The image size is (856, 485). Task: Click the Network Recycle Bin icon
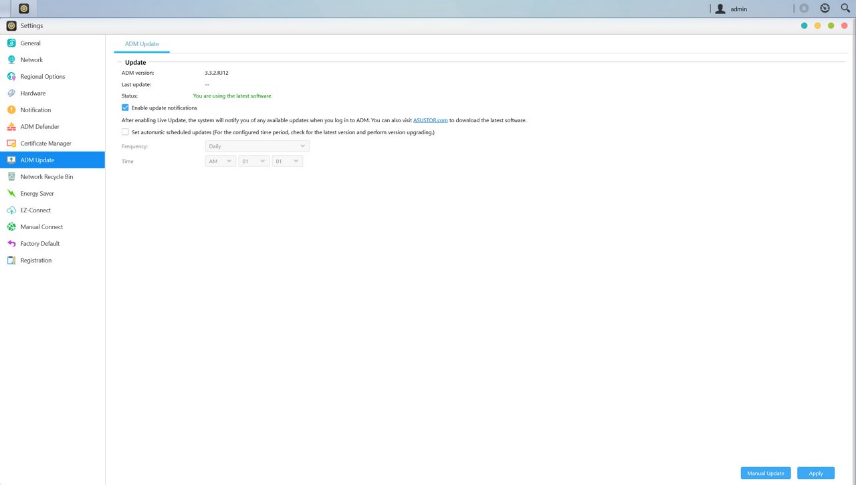(11, 176)
